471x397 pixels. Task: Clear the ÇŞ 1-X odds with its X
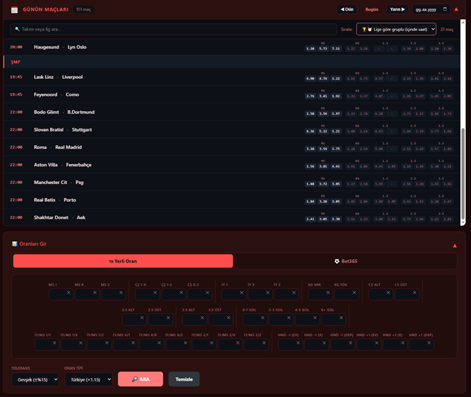coord(155,292)
